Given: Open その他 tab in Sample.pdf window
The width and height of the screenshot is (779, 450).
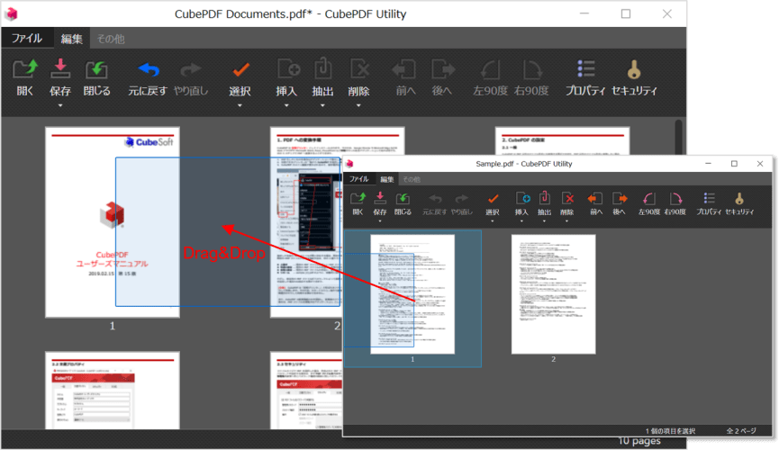Looking at the screenshot, I should [412, 179].
